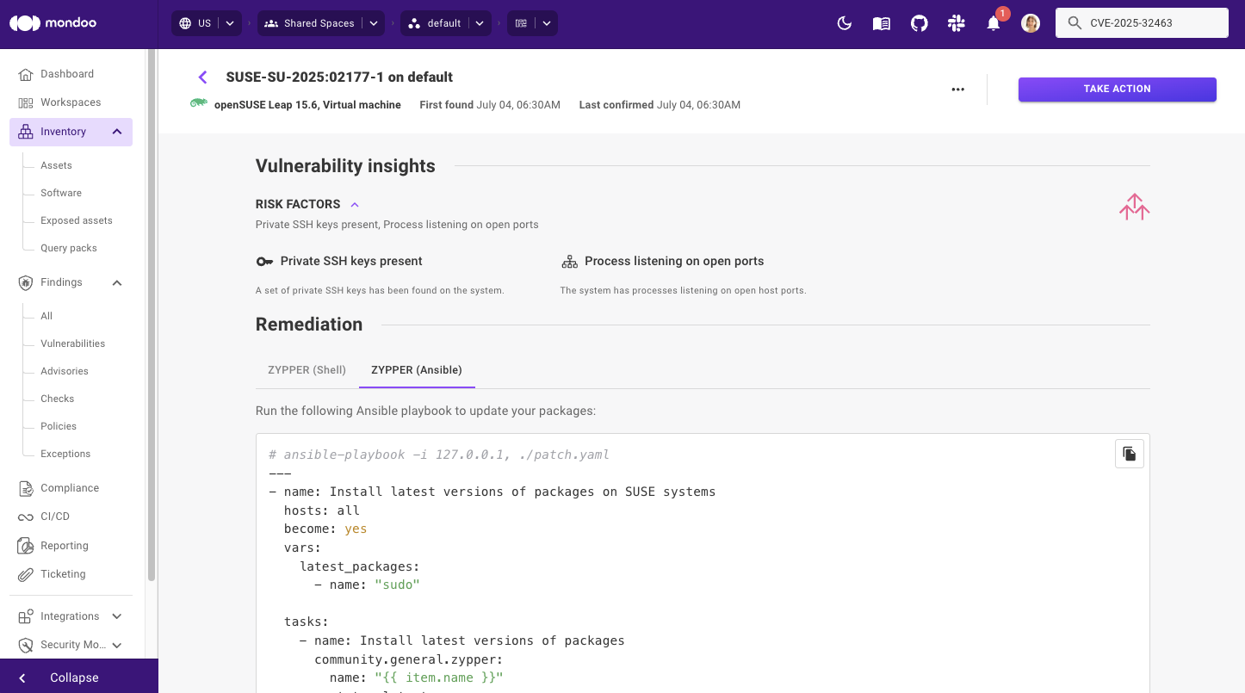Click the Compliance document icon

tap(26, 488)
